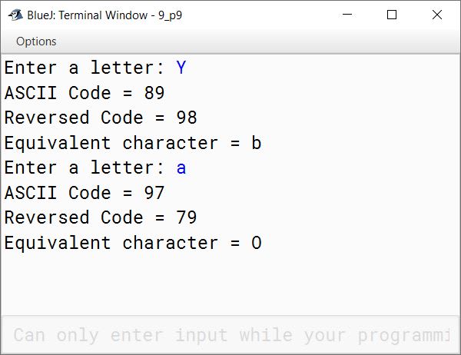Click the blank menu bar area beside Options
The height and width of the screenshot is (355, 461).
pos(259,41)
